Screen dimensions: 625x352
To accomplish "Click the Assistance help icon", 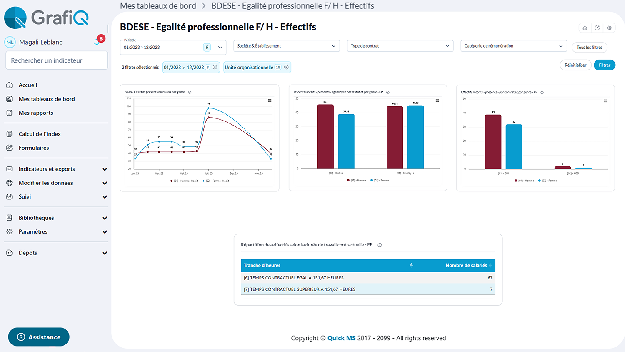I will point(21,337).
